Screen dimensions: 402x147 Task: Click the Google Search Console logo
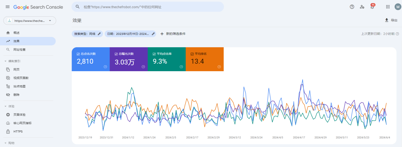pyautogui.click(x=38, y=7)
